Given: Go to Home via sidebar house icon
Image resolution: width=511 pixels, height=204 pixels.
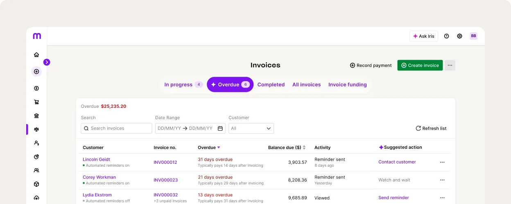Looking at the screenshot, I should [36, 54].
